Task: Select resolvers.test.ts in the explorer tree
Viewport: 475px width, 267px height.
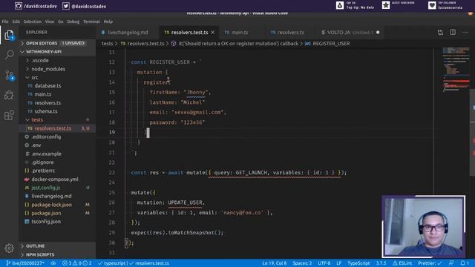Action: [58, 128]
